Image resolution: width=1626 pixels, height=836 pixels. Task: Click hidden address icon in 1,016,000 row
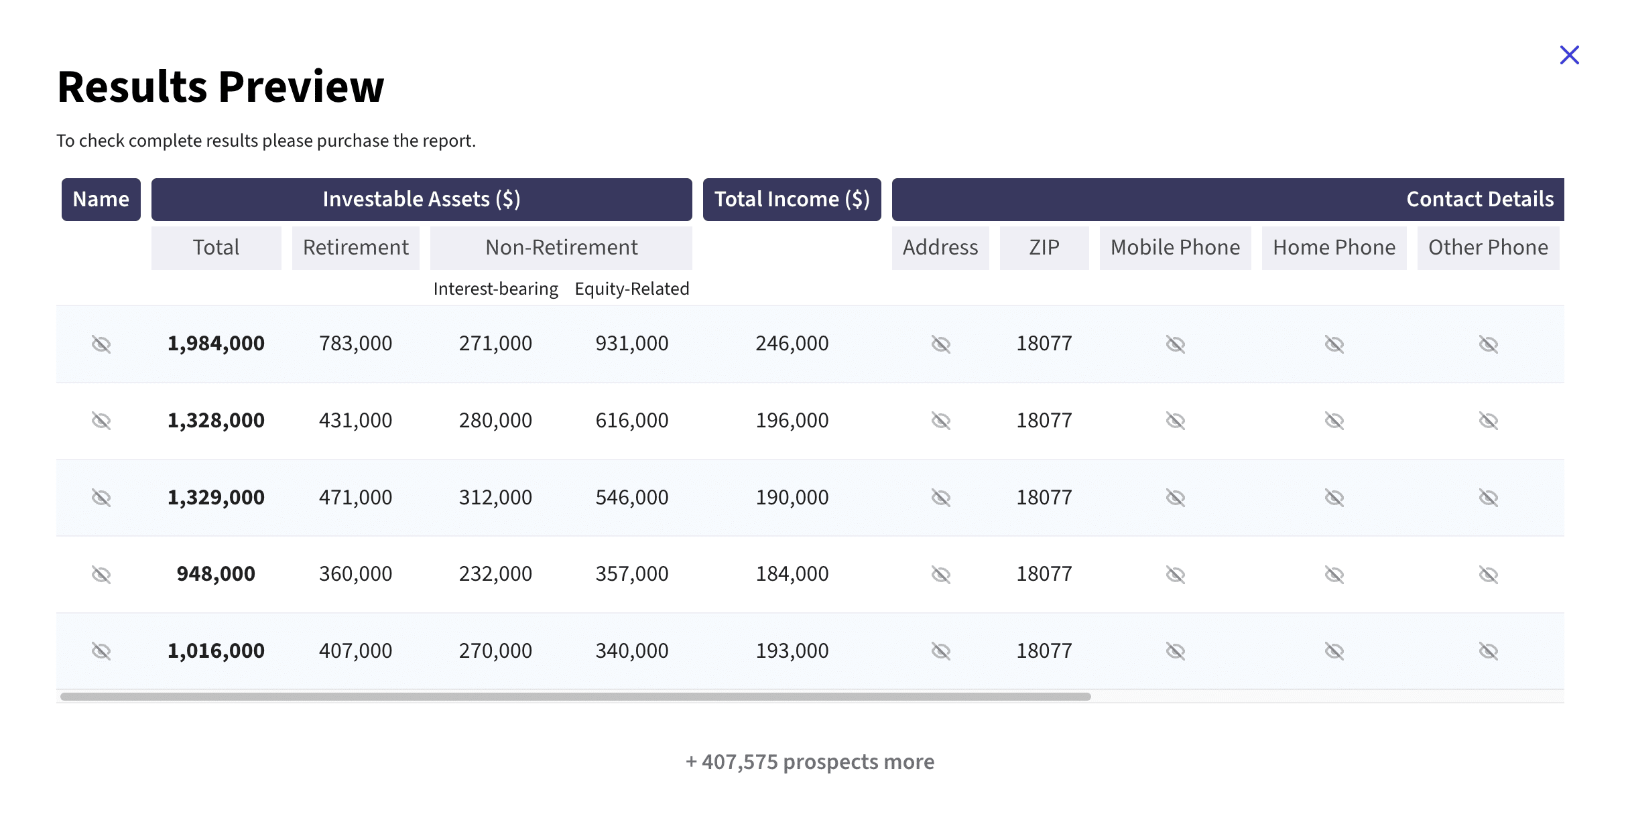point(941,651)
